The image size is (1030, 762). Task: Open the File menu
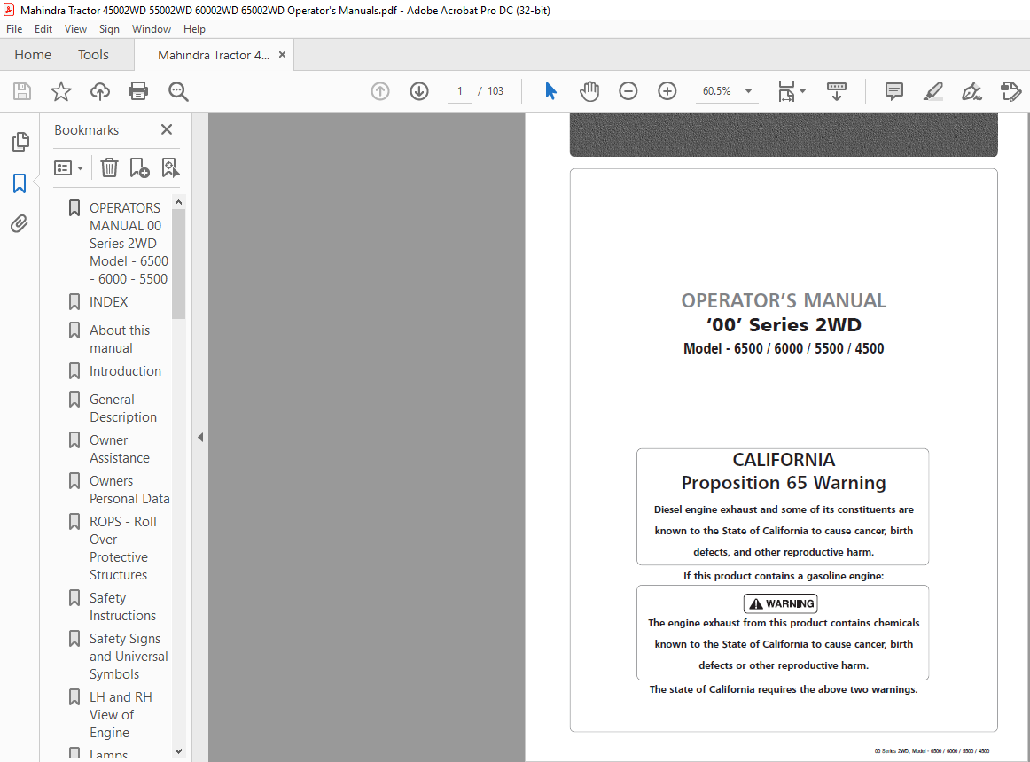[14, 29]
